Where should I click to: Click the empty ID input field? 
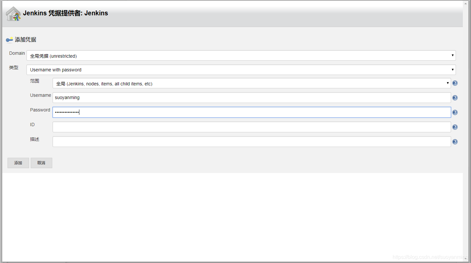[252, 127]
